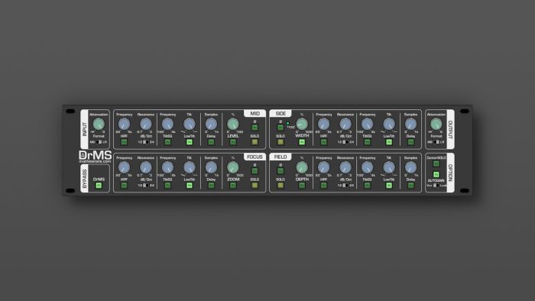Turn the SIDE Samples delay knob
Image resolution: width=535 pixels, height=301 pixels.
pyautogui.click(x=411, y=124)
